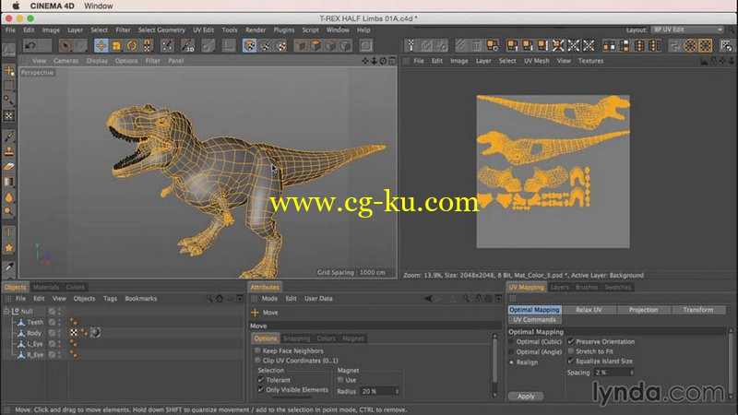This screenshot has width=738, height=415.
Task: Click the Attributes panel lock icon
Action: click(479, 298)
